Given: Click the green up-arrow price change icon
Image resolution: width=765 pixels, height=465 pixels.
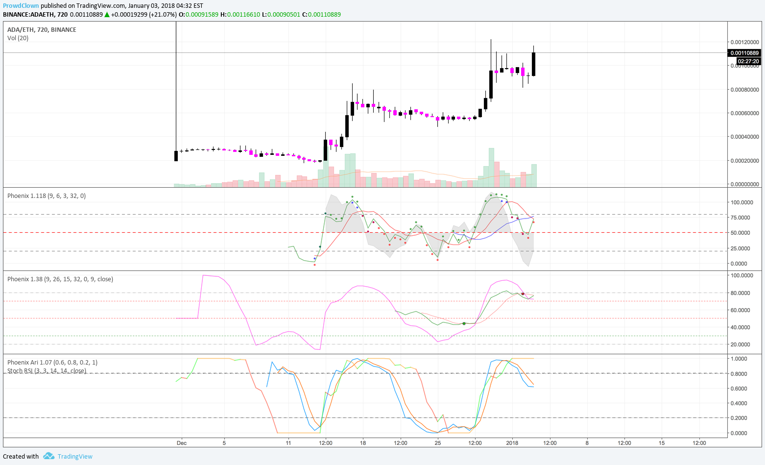Looking at the screenshot, I should pyautogui.click(x=107, y=15).
